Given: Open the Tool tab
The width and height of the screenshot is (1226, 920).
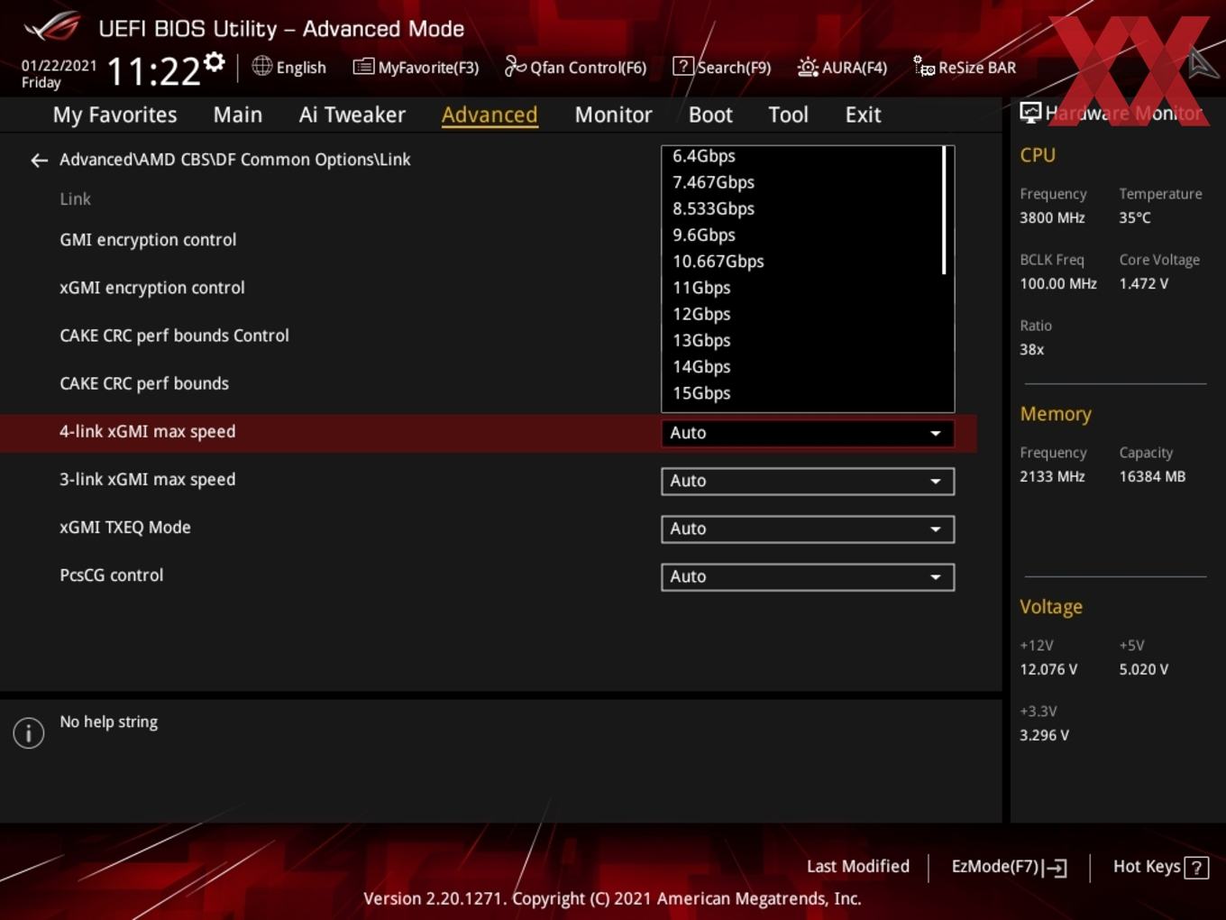Looking at the screenshot, I should 788,115.
